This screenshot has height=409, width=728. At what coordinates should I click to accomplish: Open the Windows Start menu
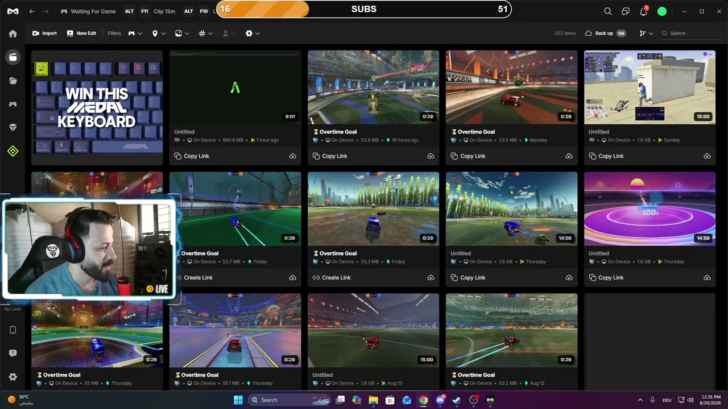point(238,400)
